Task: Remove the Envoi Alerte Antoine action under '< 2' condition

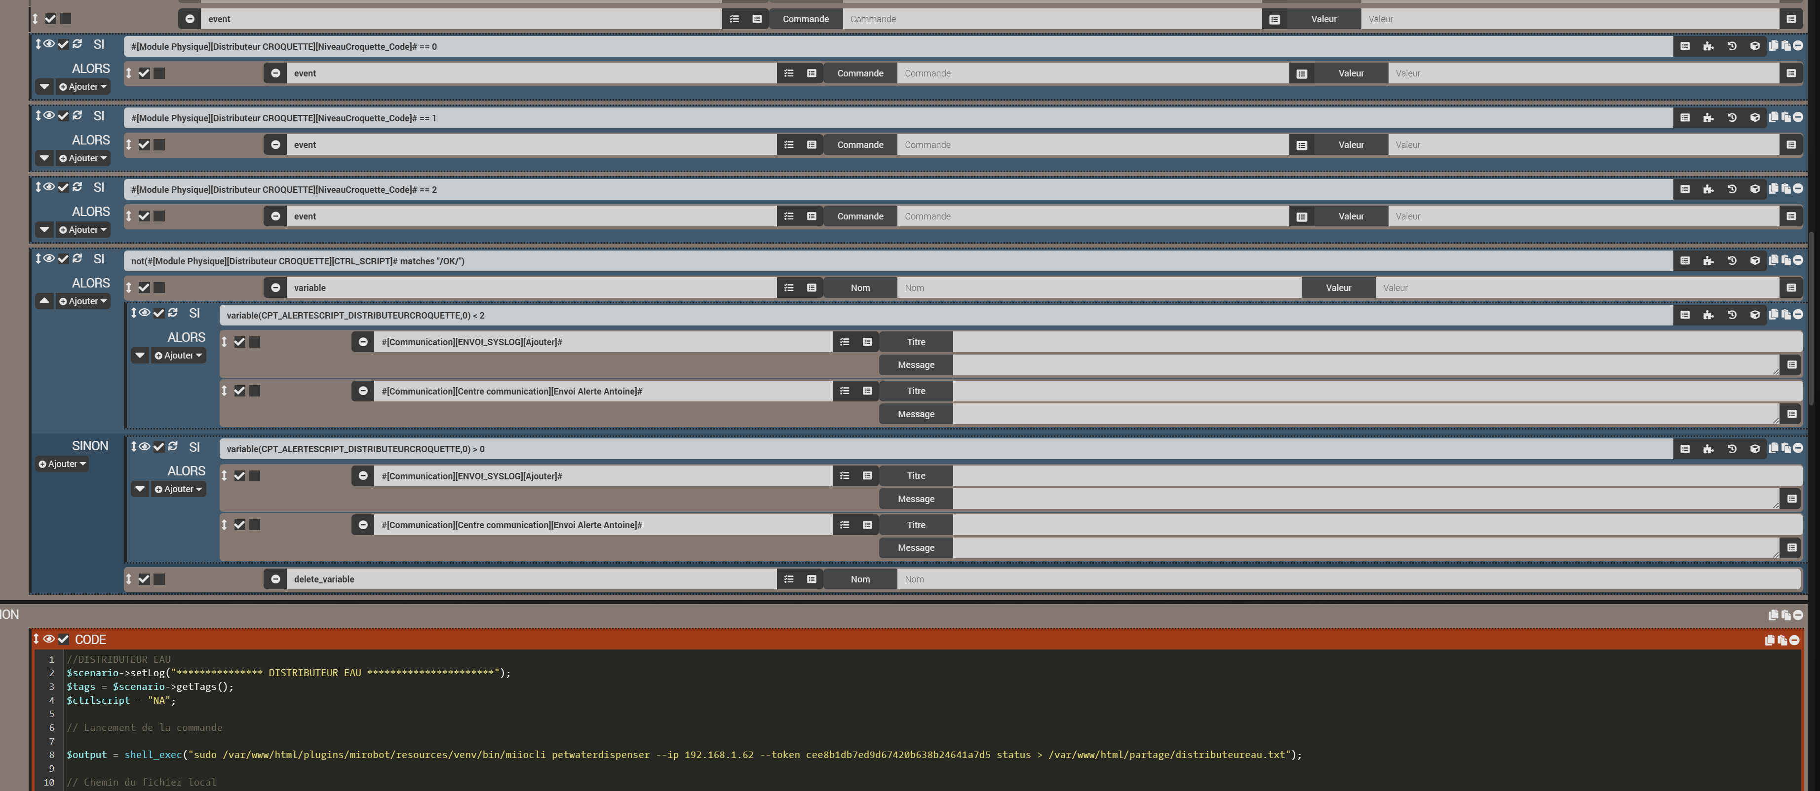Action: point(362,391)
